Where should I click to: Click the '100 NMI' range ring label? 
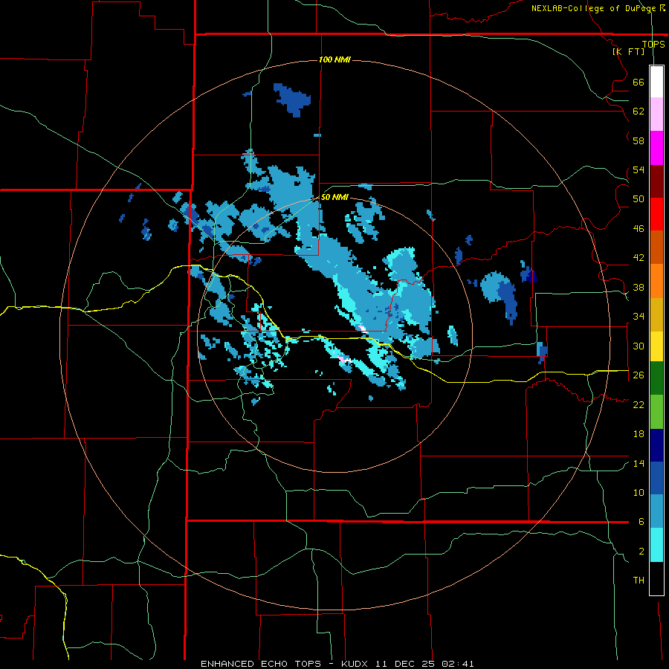pyautogui.click(x=334, y=59)
